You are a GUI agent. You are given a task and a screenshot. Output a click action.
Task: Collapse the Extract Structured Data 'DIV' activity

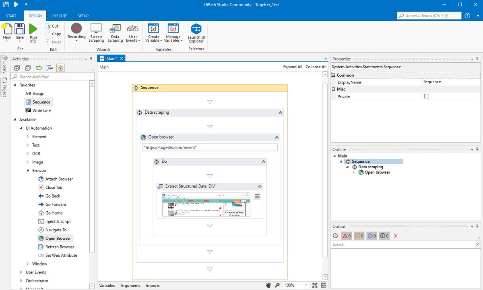(x=260, y=187)
